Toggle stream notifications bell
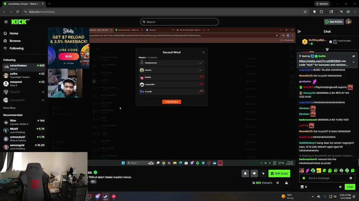 click(245, 173)
